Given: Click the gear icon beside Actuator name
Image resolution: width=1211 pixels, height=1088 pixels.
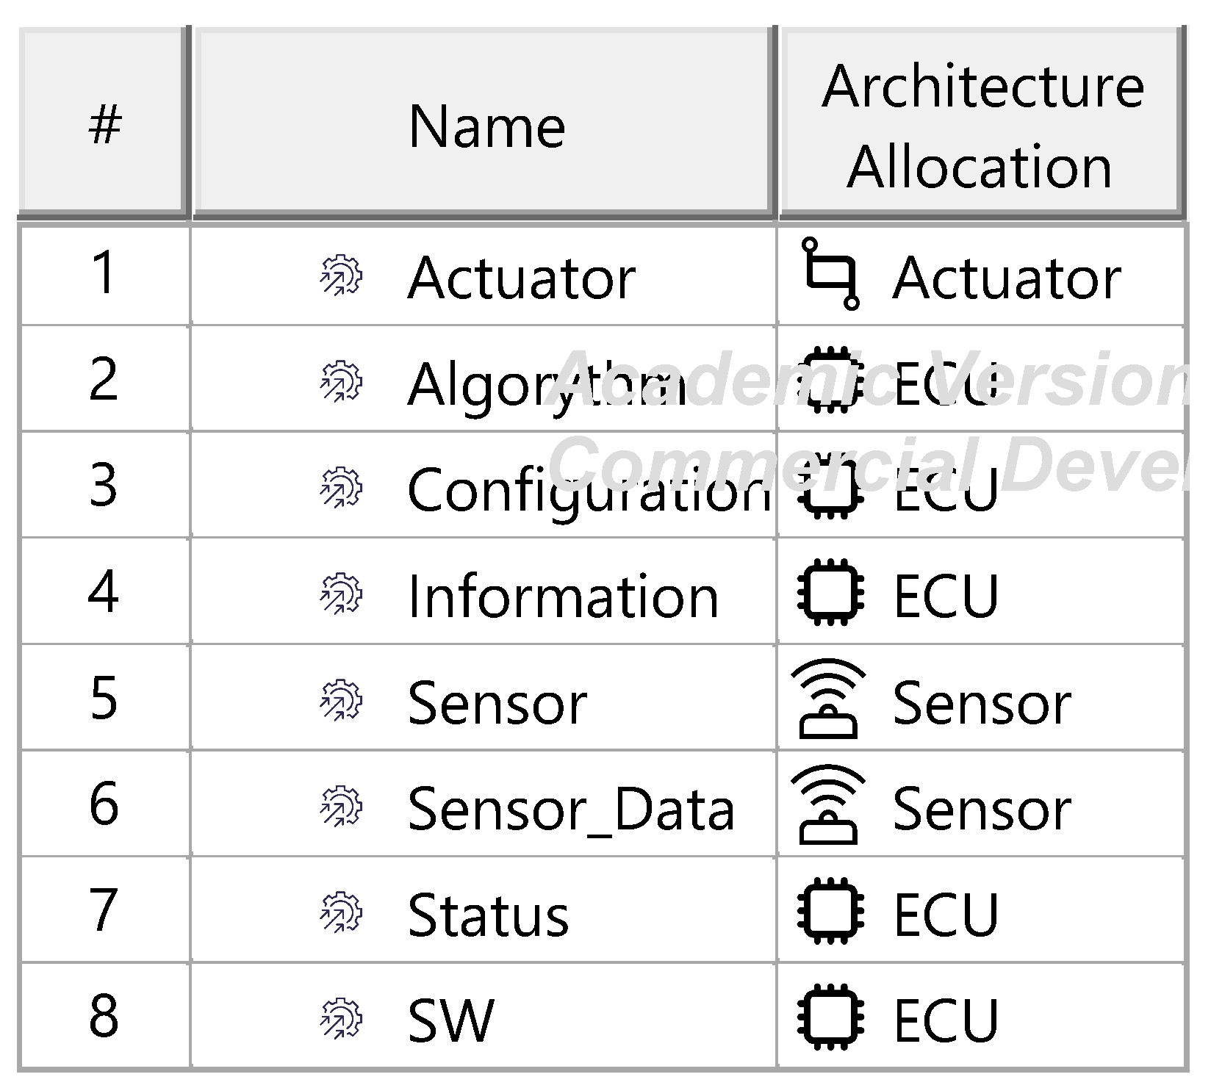Looking at the screenshot, I should [341, 276].
